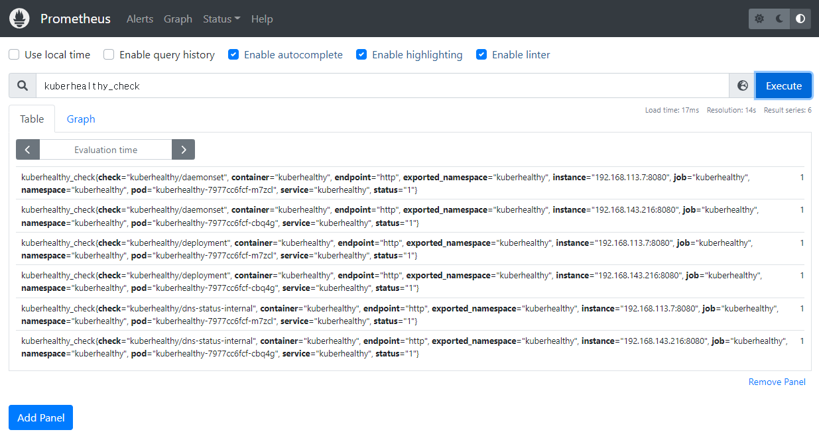The width and height of the screenshot is (819, 440).
Task: Open Graph in the navbar
Action: pos(178,19)
